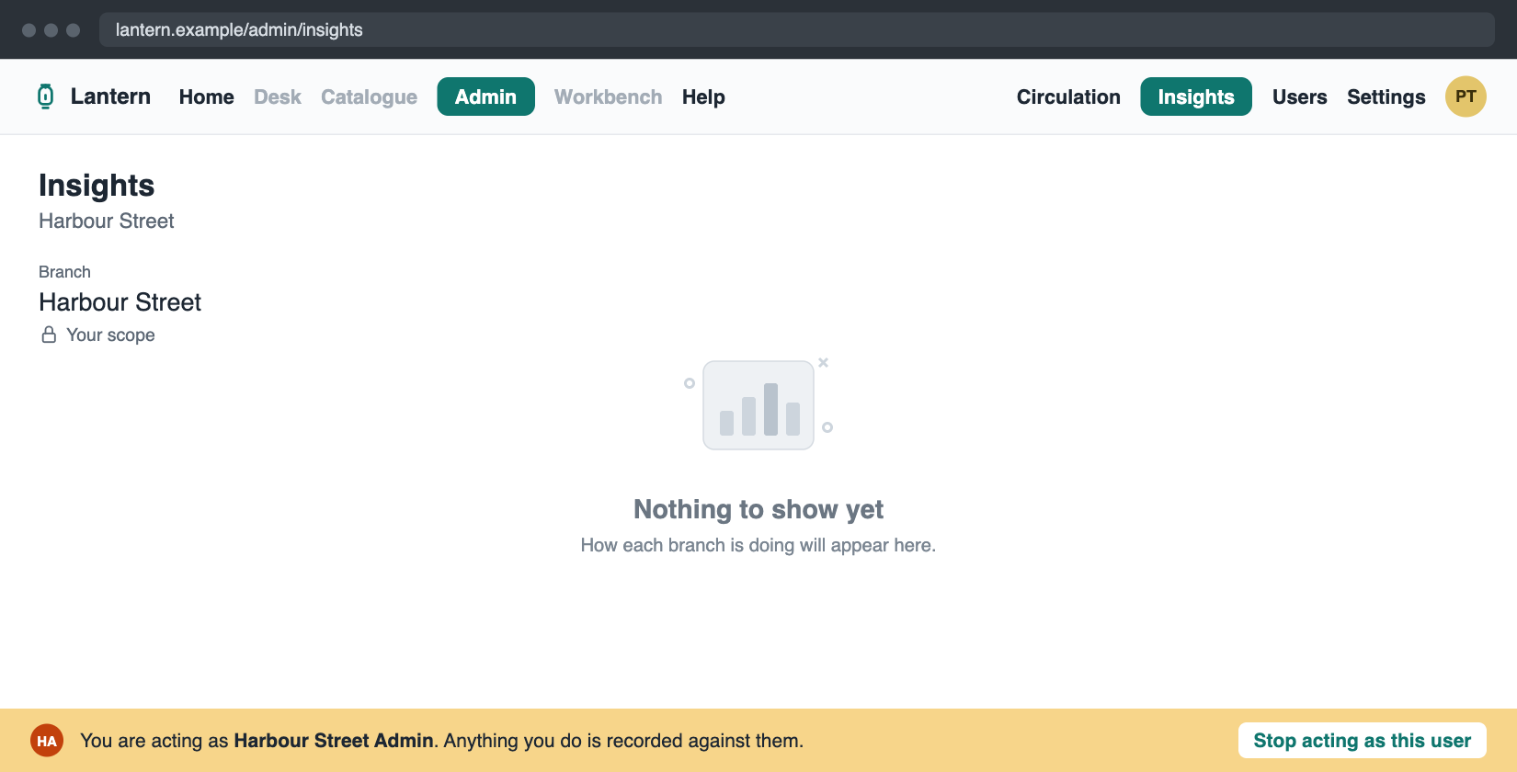
Task: Click the 'Harbour Street Admin' name in banner
Action: 333,741
